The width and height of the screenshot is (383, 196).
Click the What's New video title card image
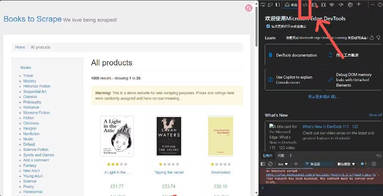tap(283, 137)
